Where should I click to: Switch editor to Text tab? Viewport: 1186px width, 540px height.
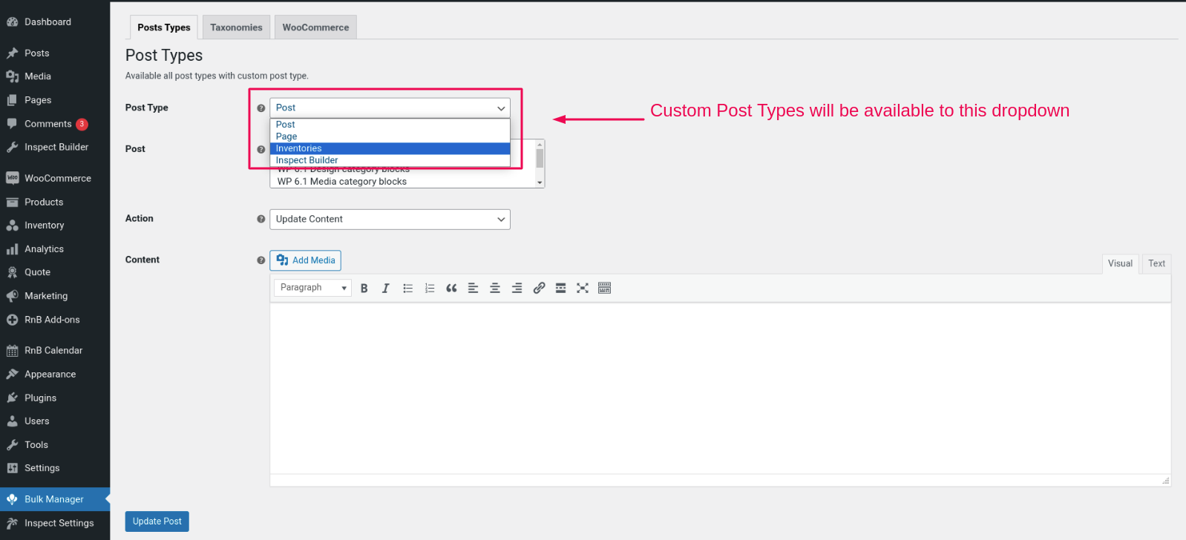pos(1156,263)
